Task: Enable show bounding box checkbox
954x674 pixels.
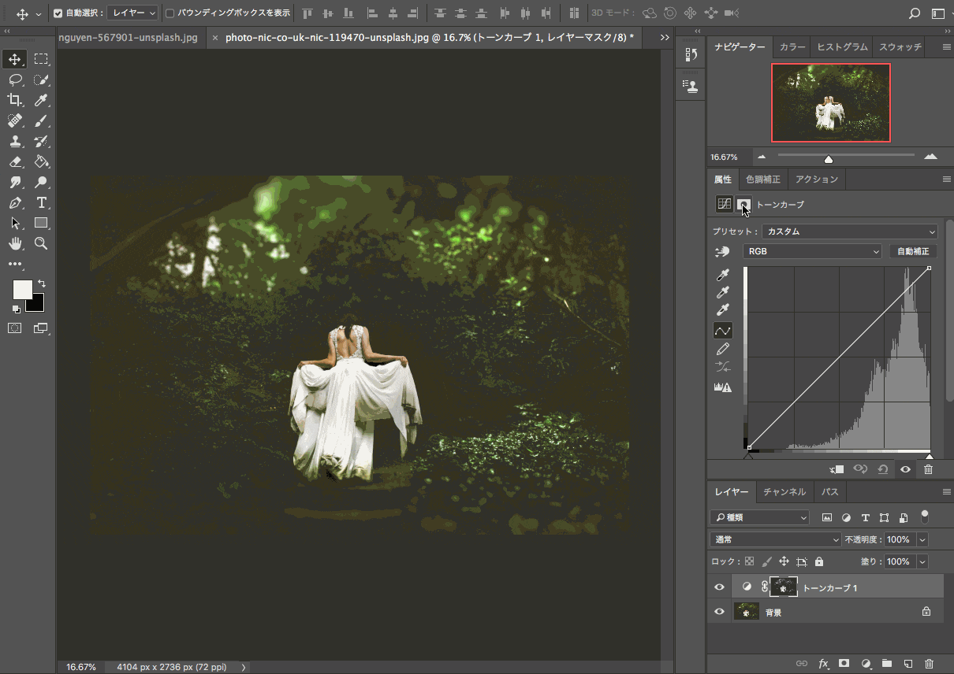Action: (170, 13)
